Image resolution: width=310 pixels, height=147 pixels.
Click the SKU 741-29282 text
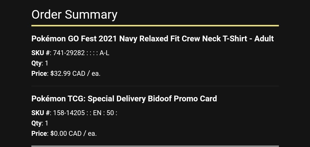(x=69, y=53)
